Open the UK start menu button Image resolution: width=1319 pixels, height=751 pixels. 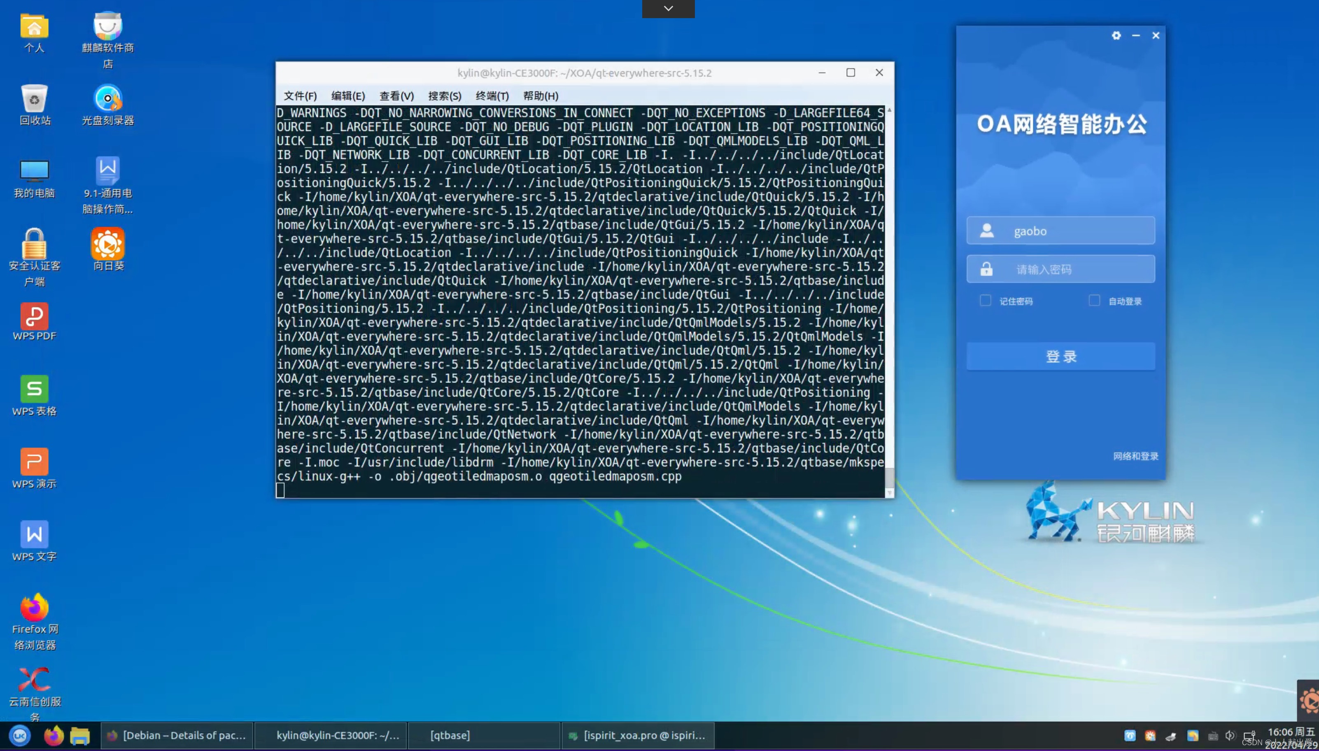[x=20, y=735]
